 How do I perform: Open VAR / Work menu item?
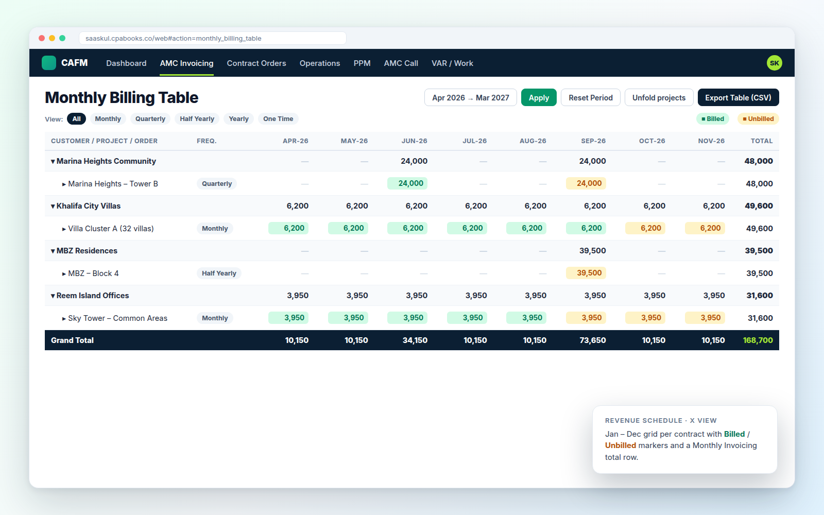point(452,63)
